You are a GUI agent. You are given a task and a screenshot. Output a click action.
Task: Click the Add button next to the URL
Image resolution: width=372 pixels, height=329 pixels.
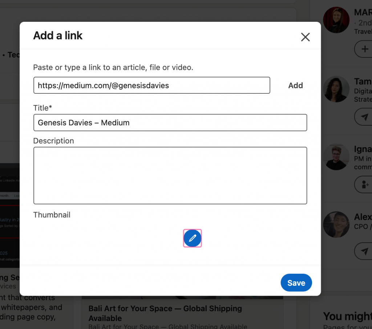pyautogui.click(x=295, y=85)
